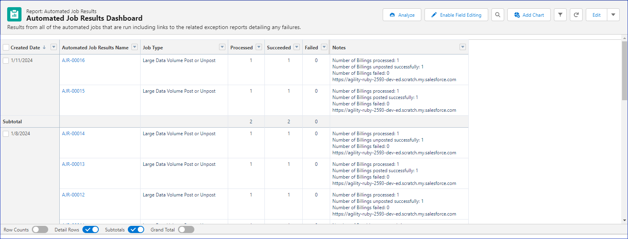Open the filter funnel icon
This screenshot has height=239, width=628.
[560, 15]
